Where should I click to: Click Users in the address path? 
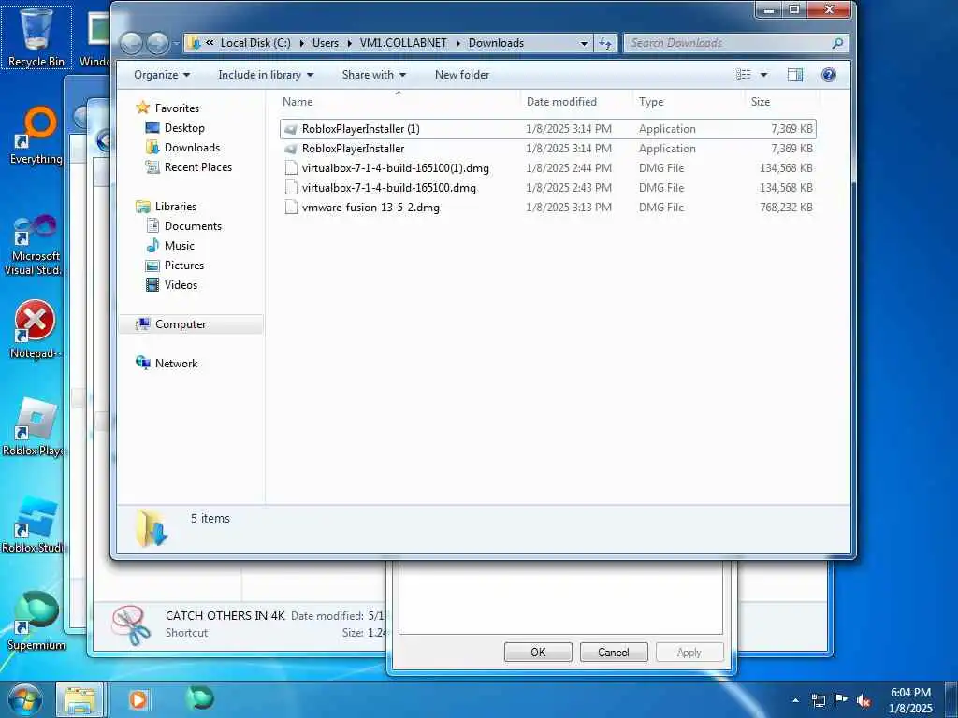(x=325, y=43)
